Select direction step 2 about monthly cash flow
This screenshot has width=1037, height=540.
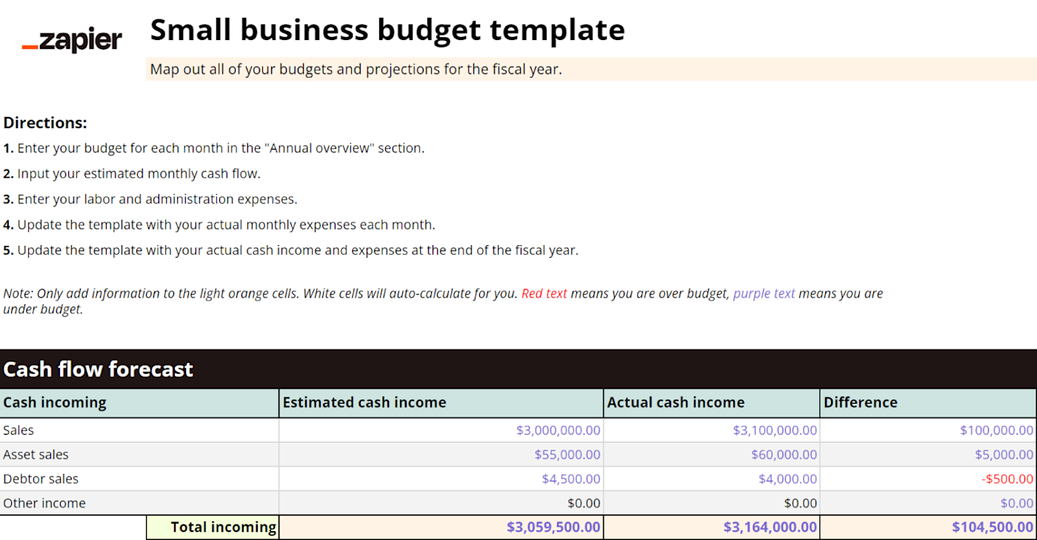(132, 173)
